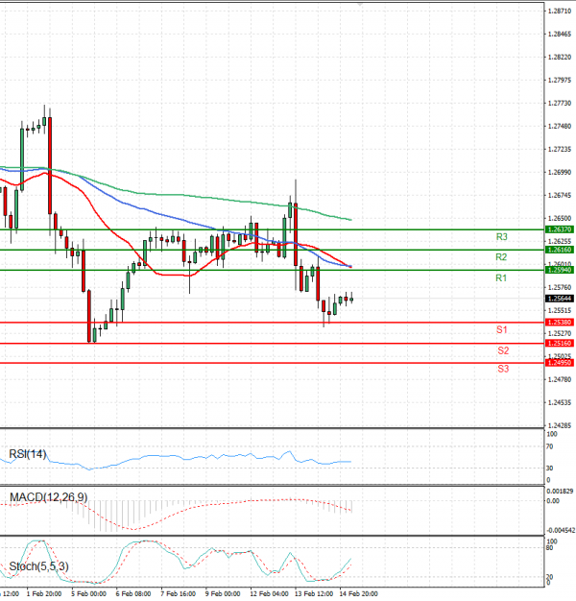Select the 1.25940 price tag
The image size is (576, 601).
(560, 270)
